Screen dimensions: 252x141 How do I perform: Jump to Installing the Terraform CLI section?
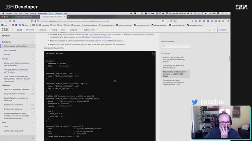pos(174,59)
